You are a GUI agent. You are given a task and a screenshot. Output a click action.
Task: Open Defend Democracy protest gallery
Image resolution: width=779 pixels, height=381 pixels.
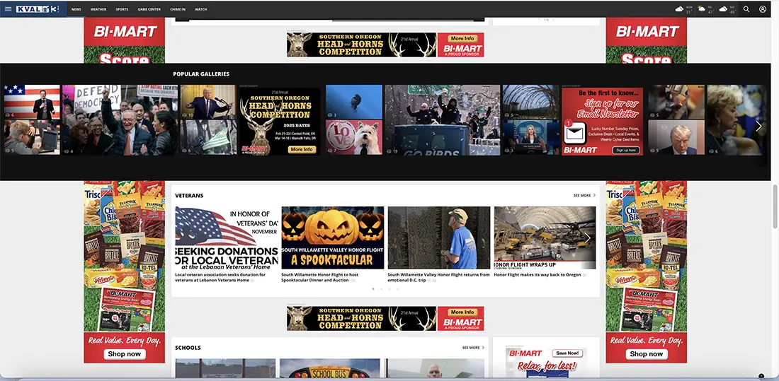click(119, 120)
